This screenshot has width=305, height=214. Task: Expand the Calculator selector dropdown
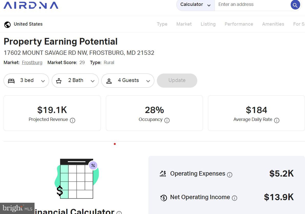point(195,5)
